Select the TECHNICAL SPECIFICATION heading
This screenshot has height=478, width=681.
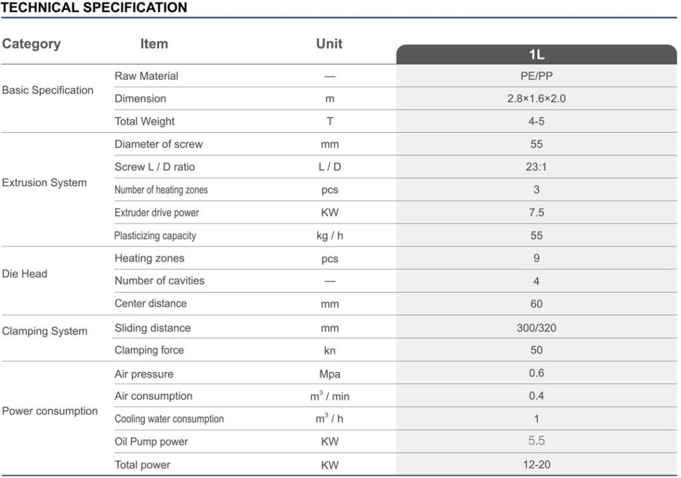[94, 8]
